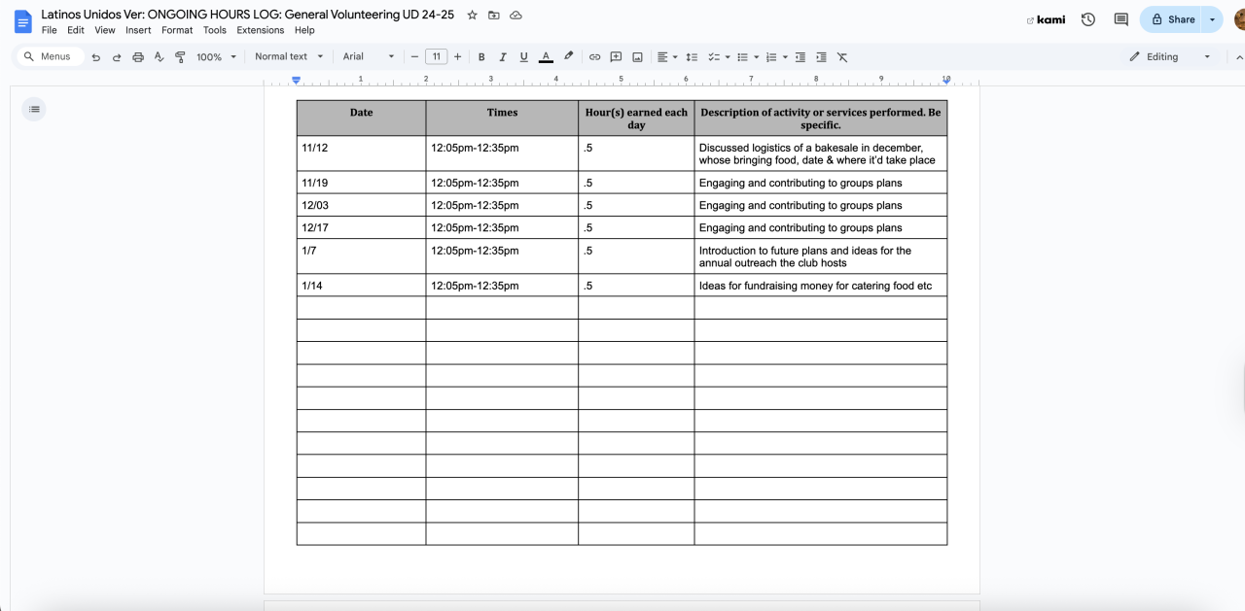
Task: Click the document title text
Action: 248,16
